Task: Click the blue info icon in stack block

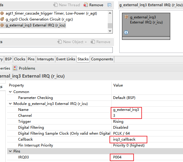Action: point(126,32)
